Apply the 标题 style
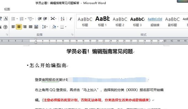Image resolution: width=188 pixels, height=109 pixels. pyautogui.click(x=85, y=22)
